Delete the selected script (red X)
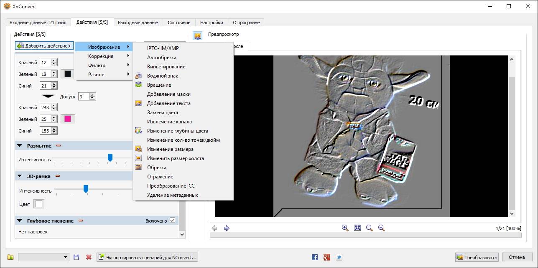The width and height of the screenshot is (538, 268). pyautogui.click(x=89, y=257)
